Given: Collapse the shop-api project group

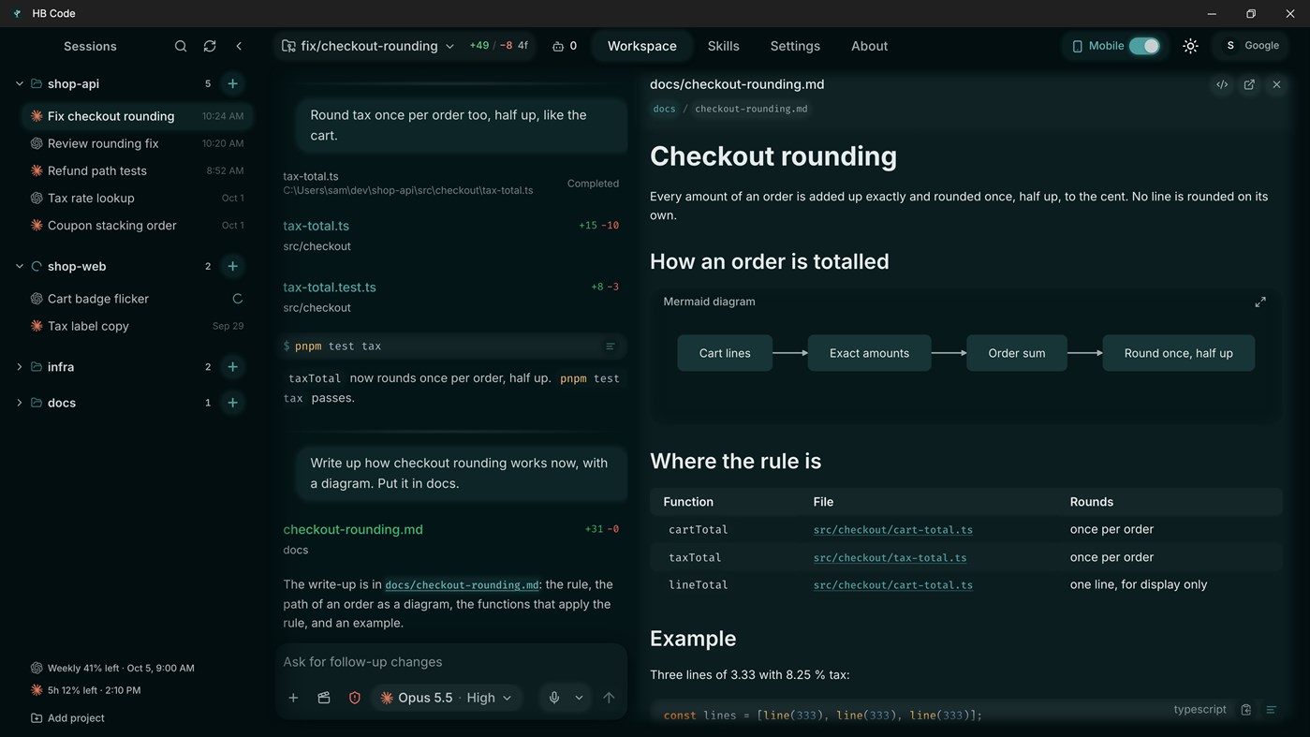Looking at the screenshot, I should 19,83.
